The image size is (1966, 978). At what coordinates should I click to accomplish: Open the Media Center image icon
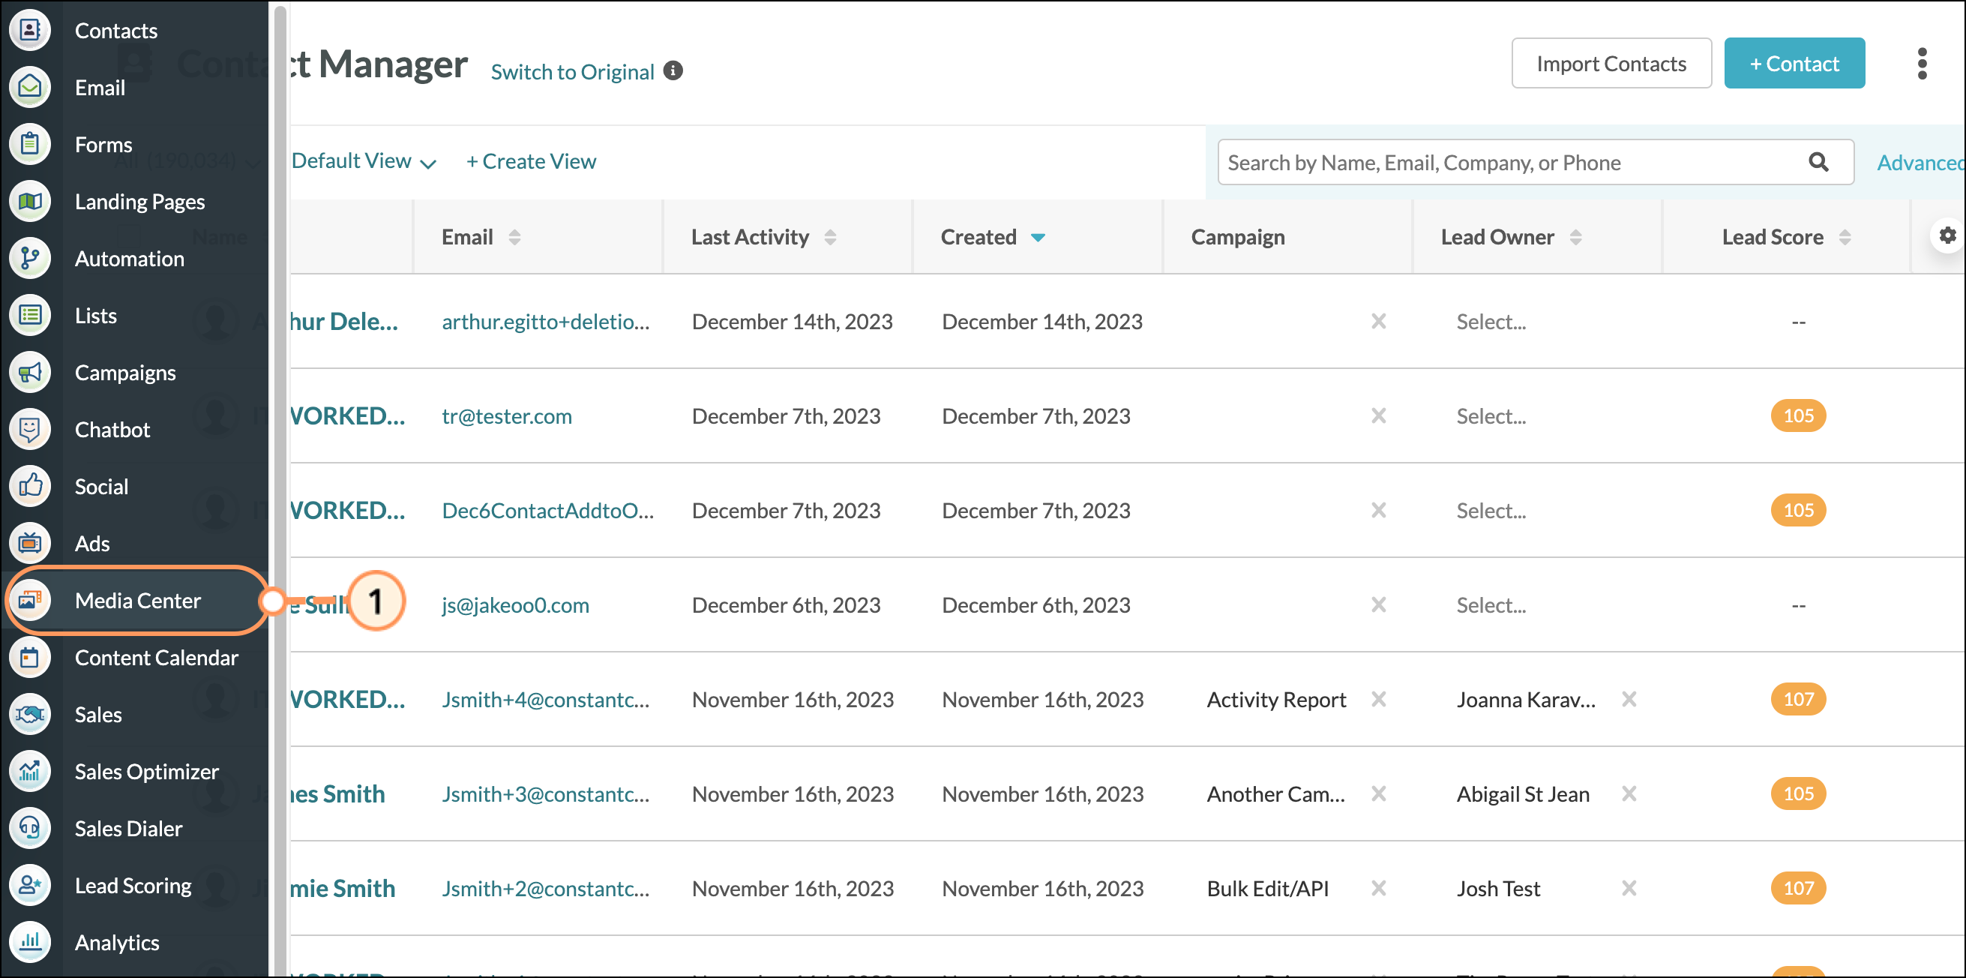(30, 600)
